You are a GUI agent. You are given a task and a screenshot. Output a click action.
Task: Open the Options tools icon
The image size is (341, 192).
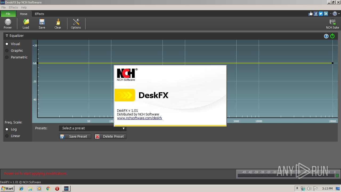pyautogui.click(x=76, y=24)
